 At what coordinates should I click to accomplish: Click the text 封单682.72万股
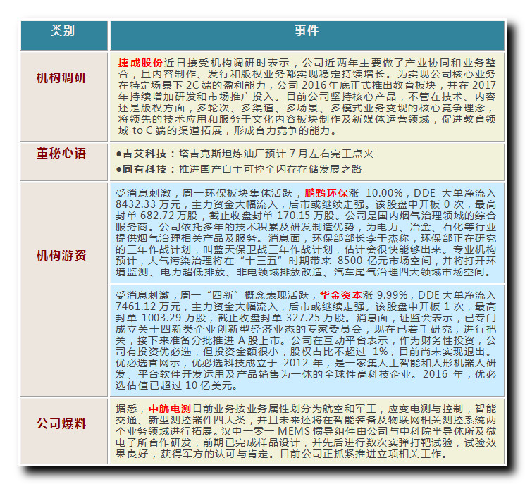(156, 216)
